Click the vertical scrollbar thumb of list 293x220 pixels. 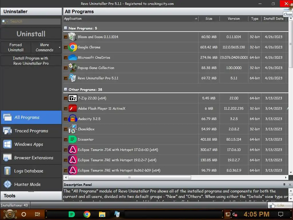pyautogui.click(x=290, y=44)
